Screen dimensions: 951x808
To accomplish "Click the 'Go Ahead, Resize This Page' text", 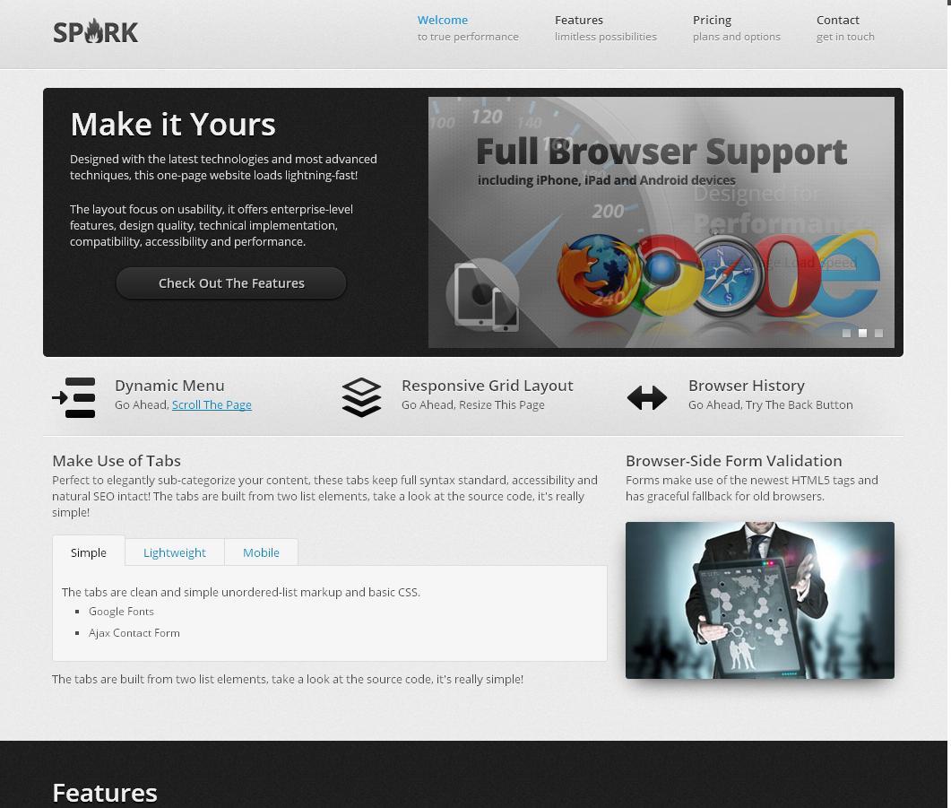I will click(473, 404).
